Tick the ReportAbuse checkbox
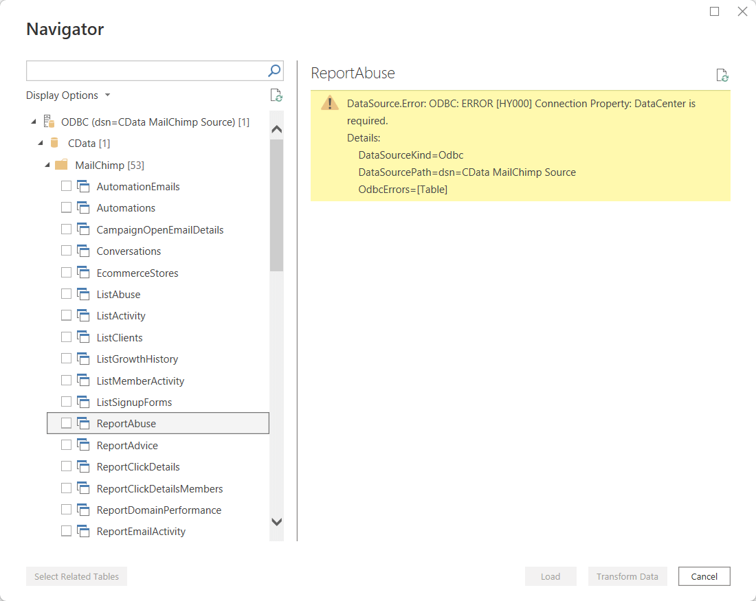 (x=66, y=422)
